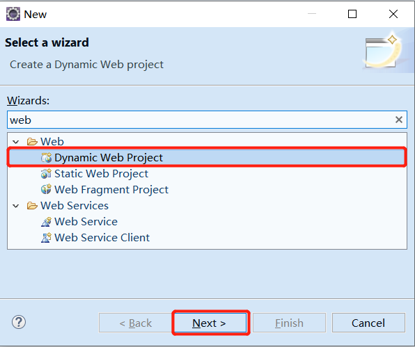This screenshot has height=347, width=415.
Task: Click the Dynamic Web Project globe icon
Action: [47, 158]
